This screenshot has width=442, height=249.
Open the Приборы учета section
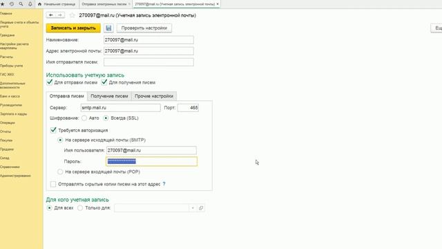tap(11, 66)
